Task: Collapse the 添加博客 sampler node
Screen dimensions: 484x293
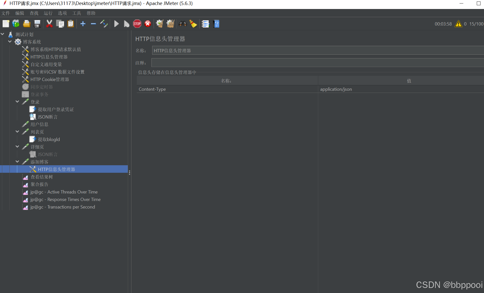Action: coord(17,162)
